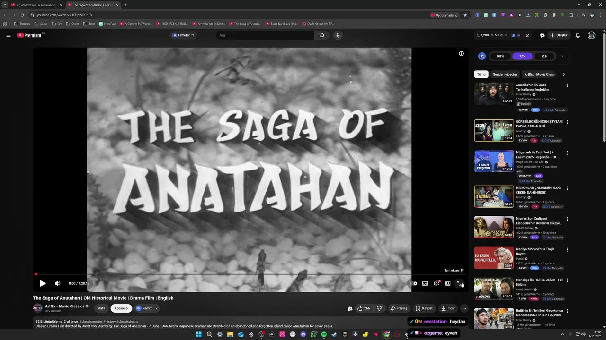Mute the video volume
The width and height of the screenshot is (606, 340).
58,283
